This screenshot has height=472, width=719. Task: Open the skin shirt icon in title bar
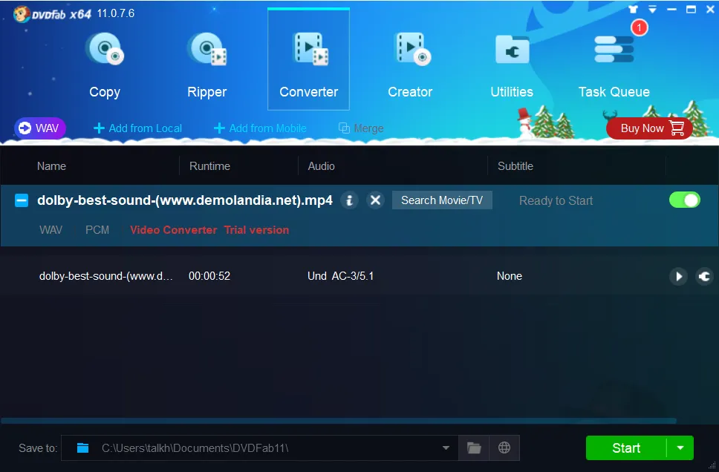[634, 9]
